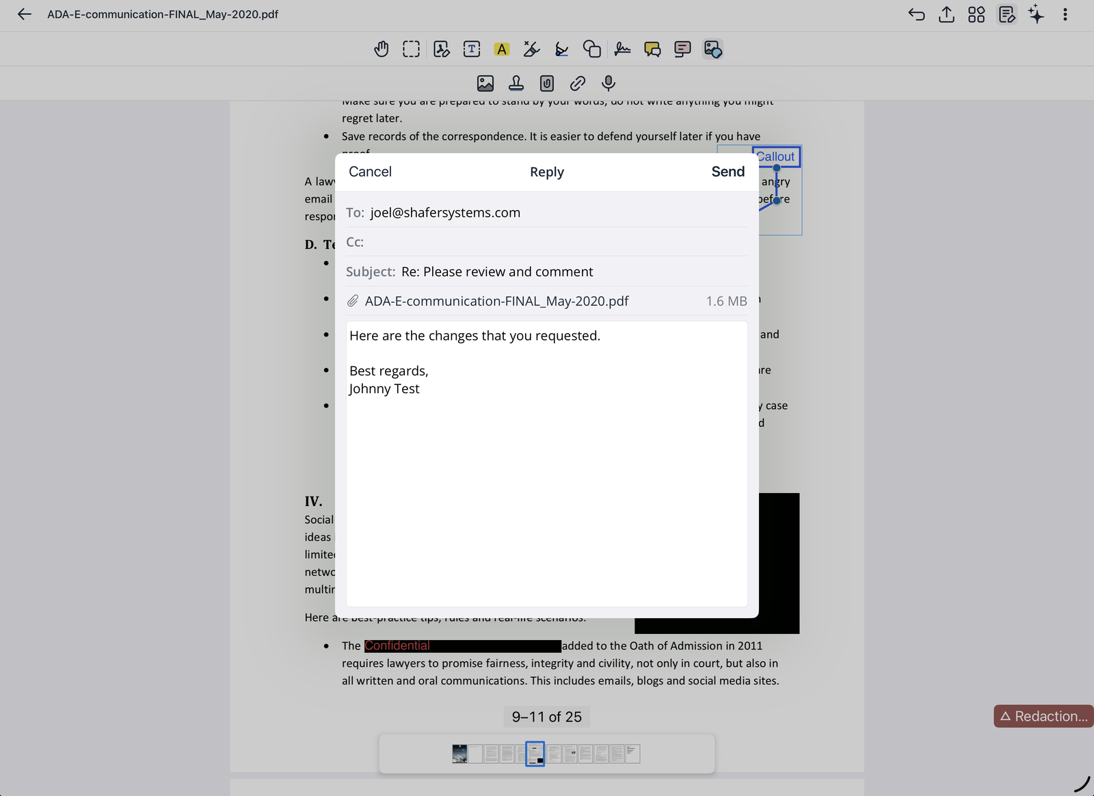Click the Cc field
Viewport: 1094px width, 796px height.
[546, 242]
